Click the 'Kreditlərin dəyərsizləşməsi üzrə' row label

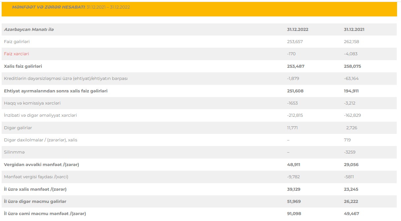click(x=66, y=79)
